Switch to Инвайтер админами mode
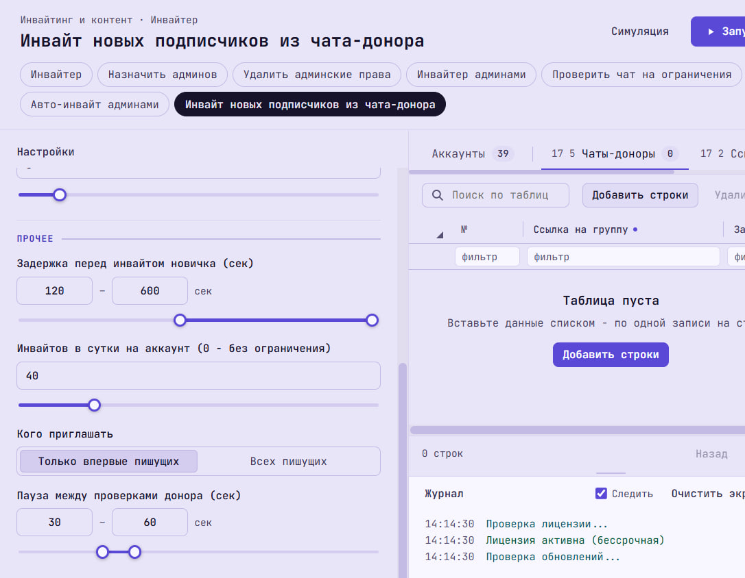The image size is (745, 578). [471, 75]
